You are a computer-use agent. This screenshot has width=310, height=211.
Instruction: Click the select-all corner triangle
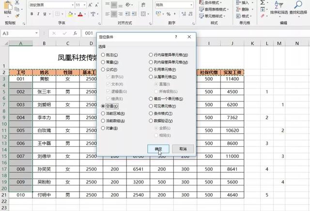pos(6,43)
